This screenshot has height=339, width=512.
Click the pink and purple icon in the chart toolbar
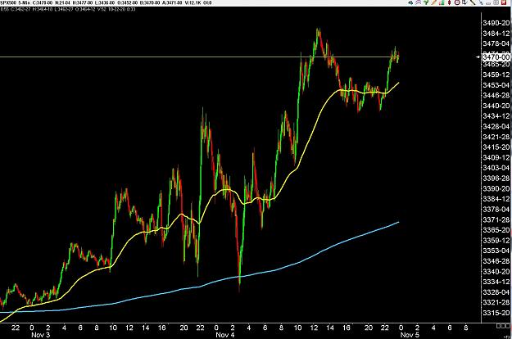[x=419, y=2]
